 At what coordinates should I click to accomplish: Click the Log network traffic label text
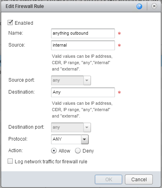coord(51,162)
